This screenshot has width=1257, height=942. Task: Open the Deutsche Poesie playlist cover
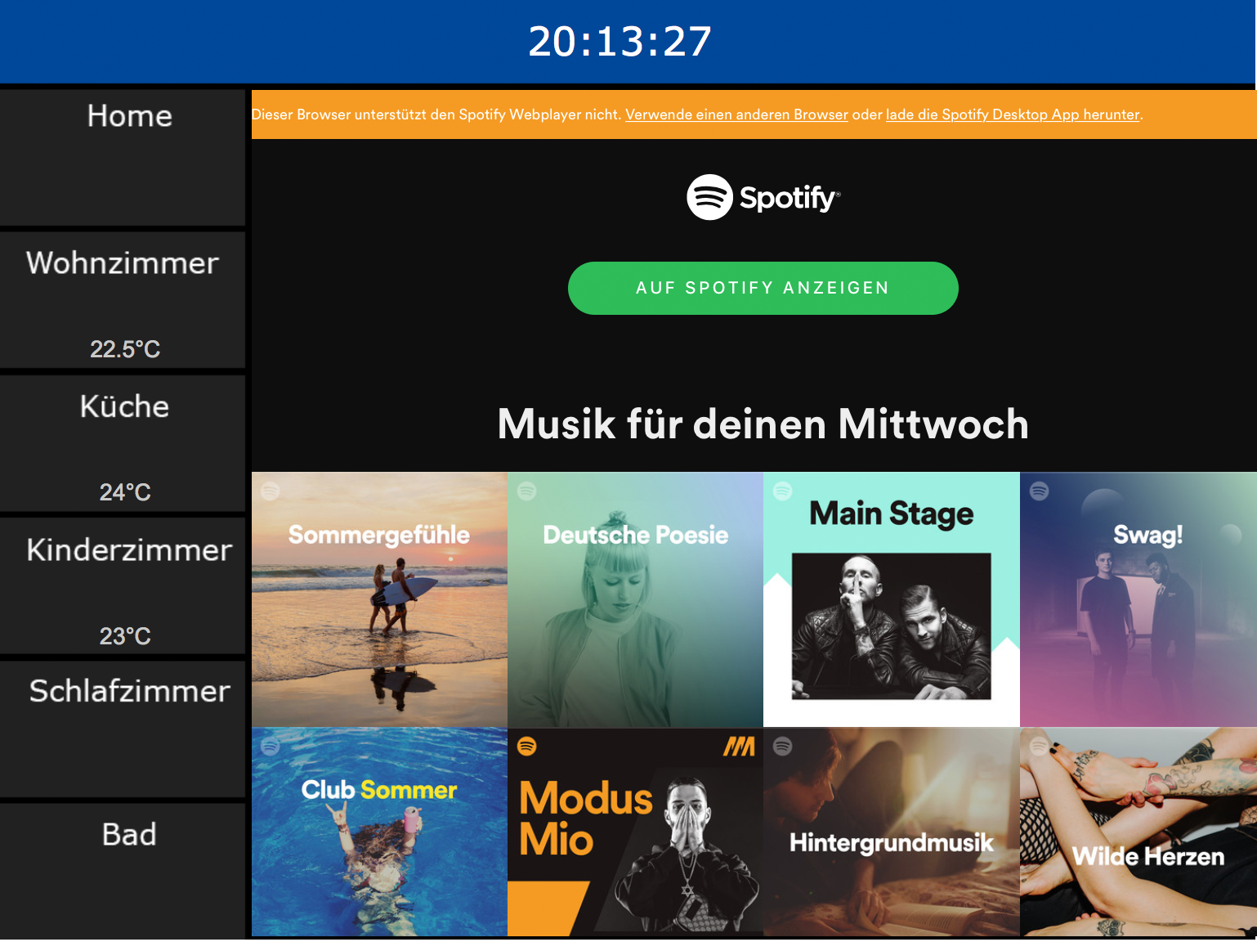(635, 599)
